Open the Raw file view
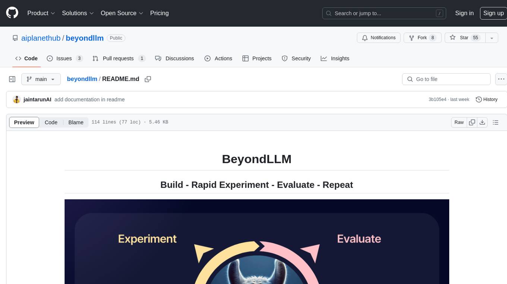The height and width of the screenshot is (284, 507). (459, 122)
